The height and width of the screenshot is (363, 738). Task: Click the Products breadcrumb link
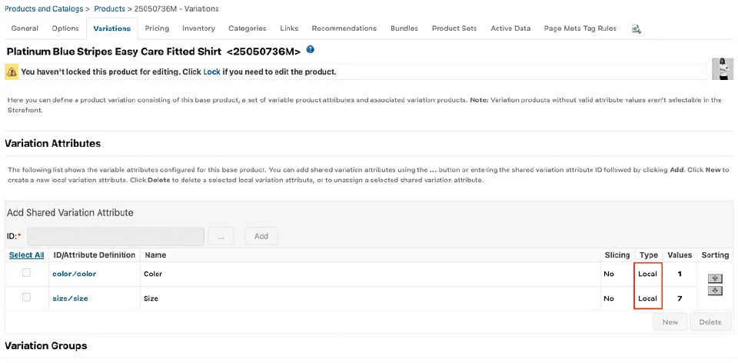pos(110,8)
